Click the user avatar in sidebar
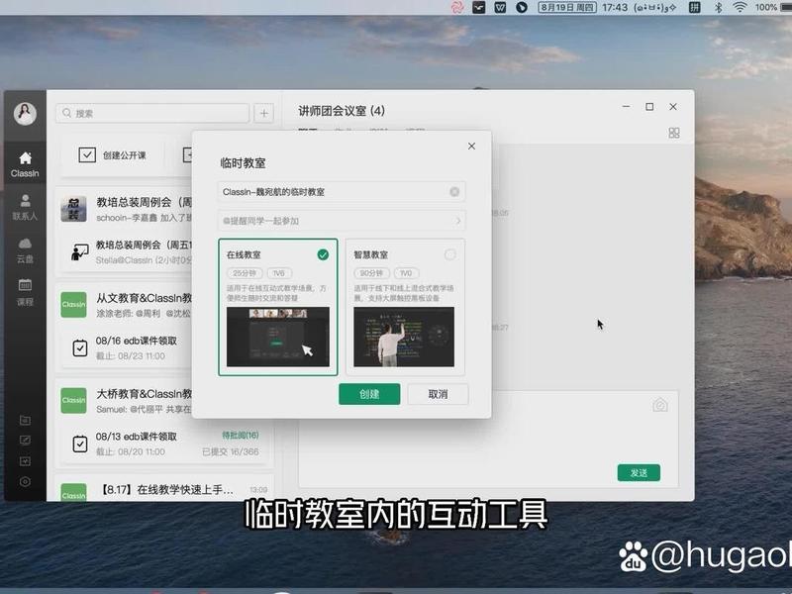Image resolution: width=792 pixels, height=594 pixels. [25, 113]
